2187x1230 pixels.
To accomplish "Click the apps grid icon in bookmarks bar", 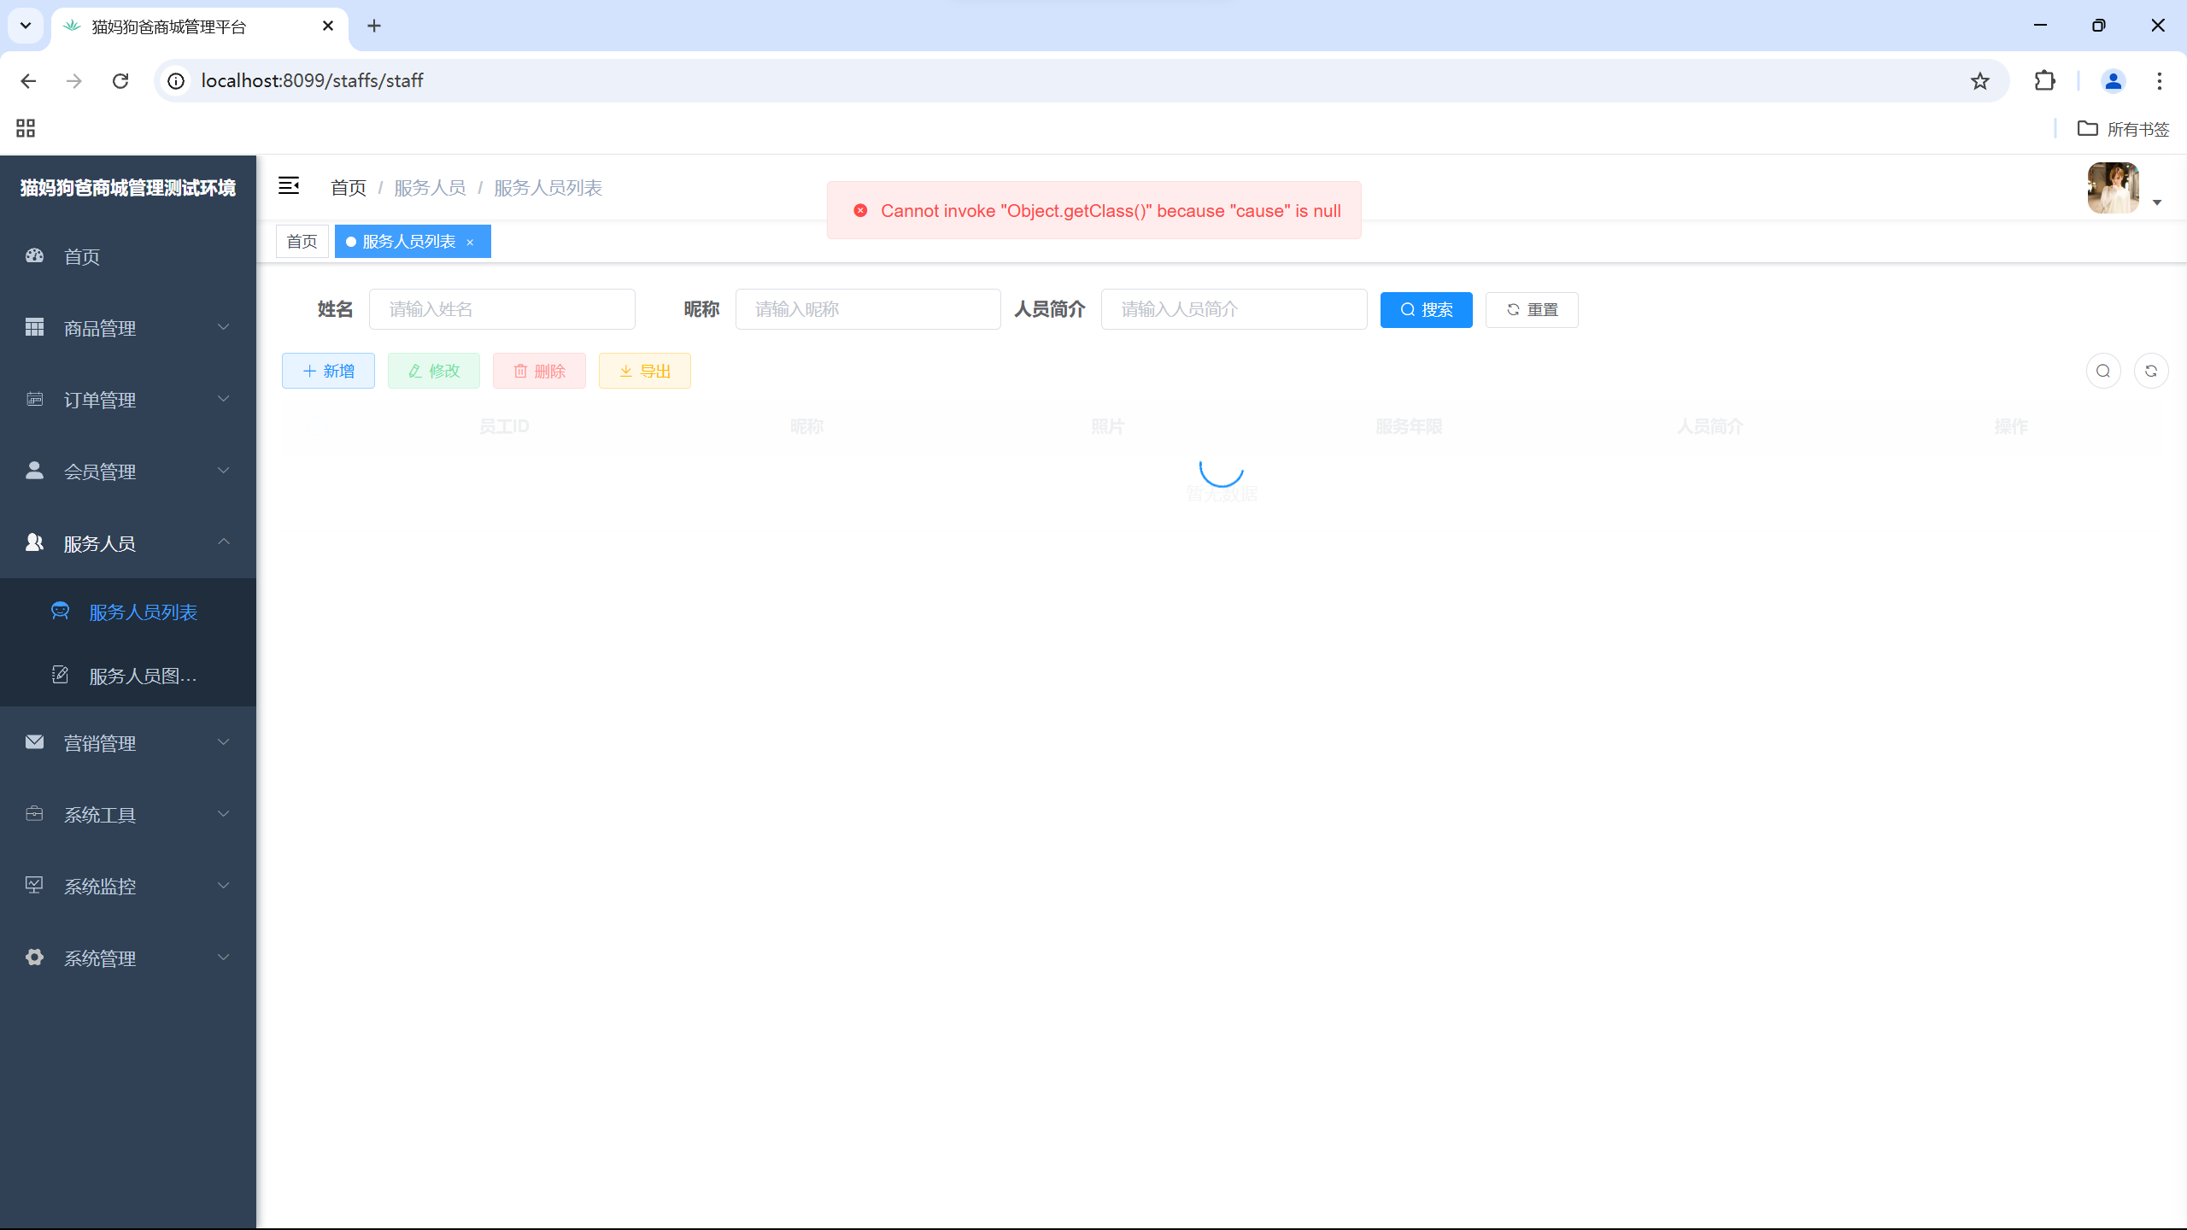I will coord(26,129).
